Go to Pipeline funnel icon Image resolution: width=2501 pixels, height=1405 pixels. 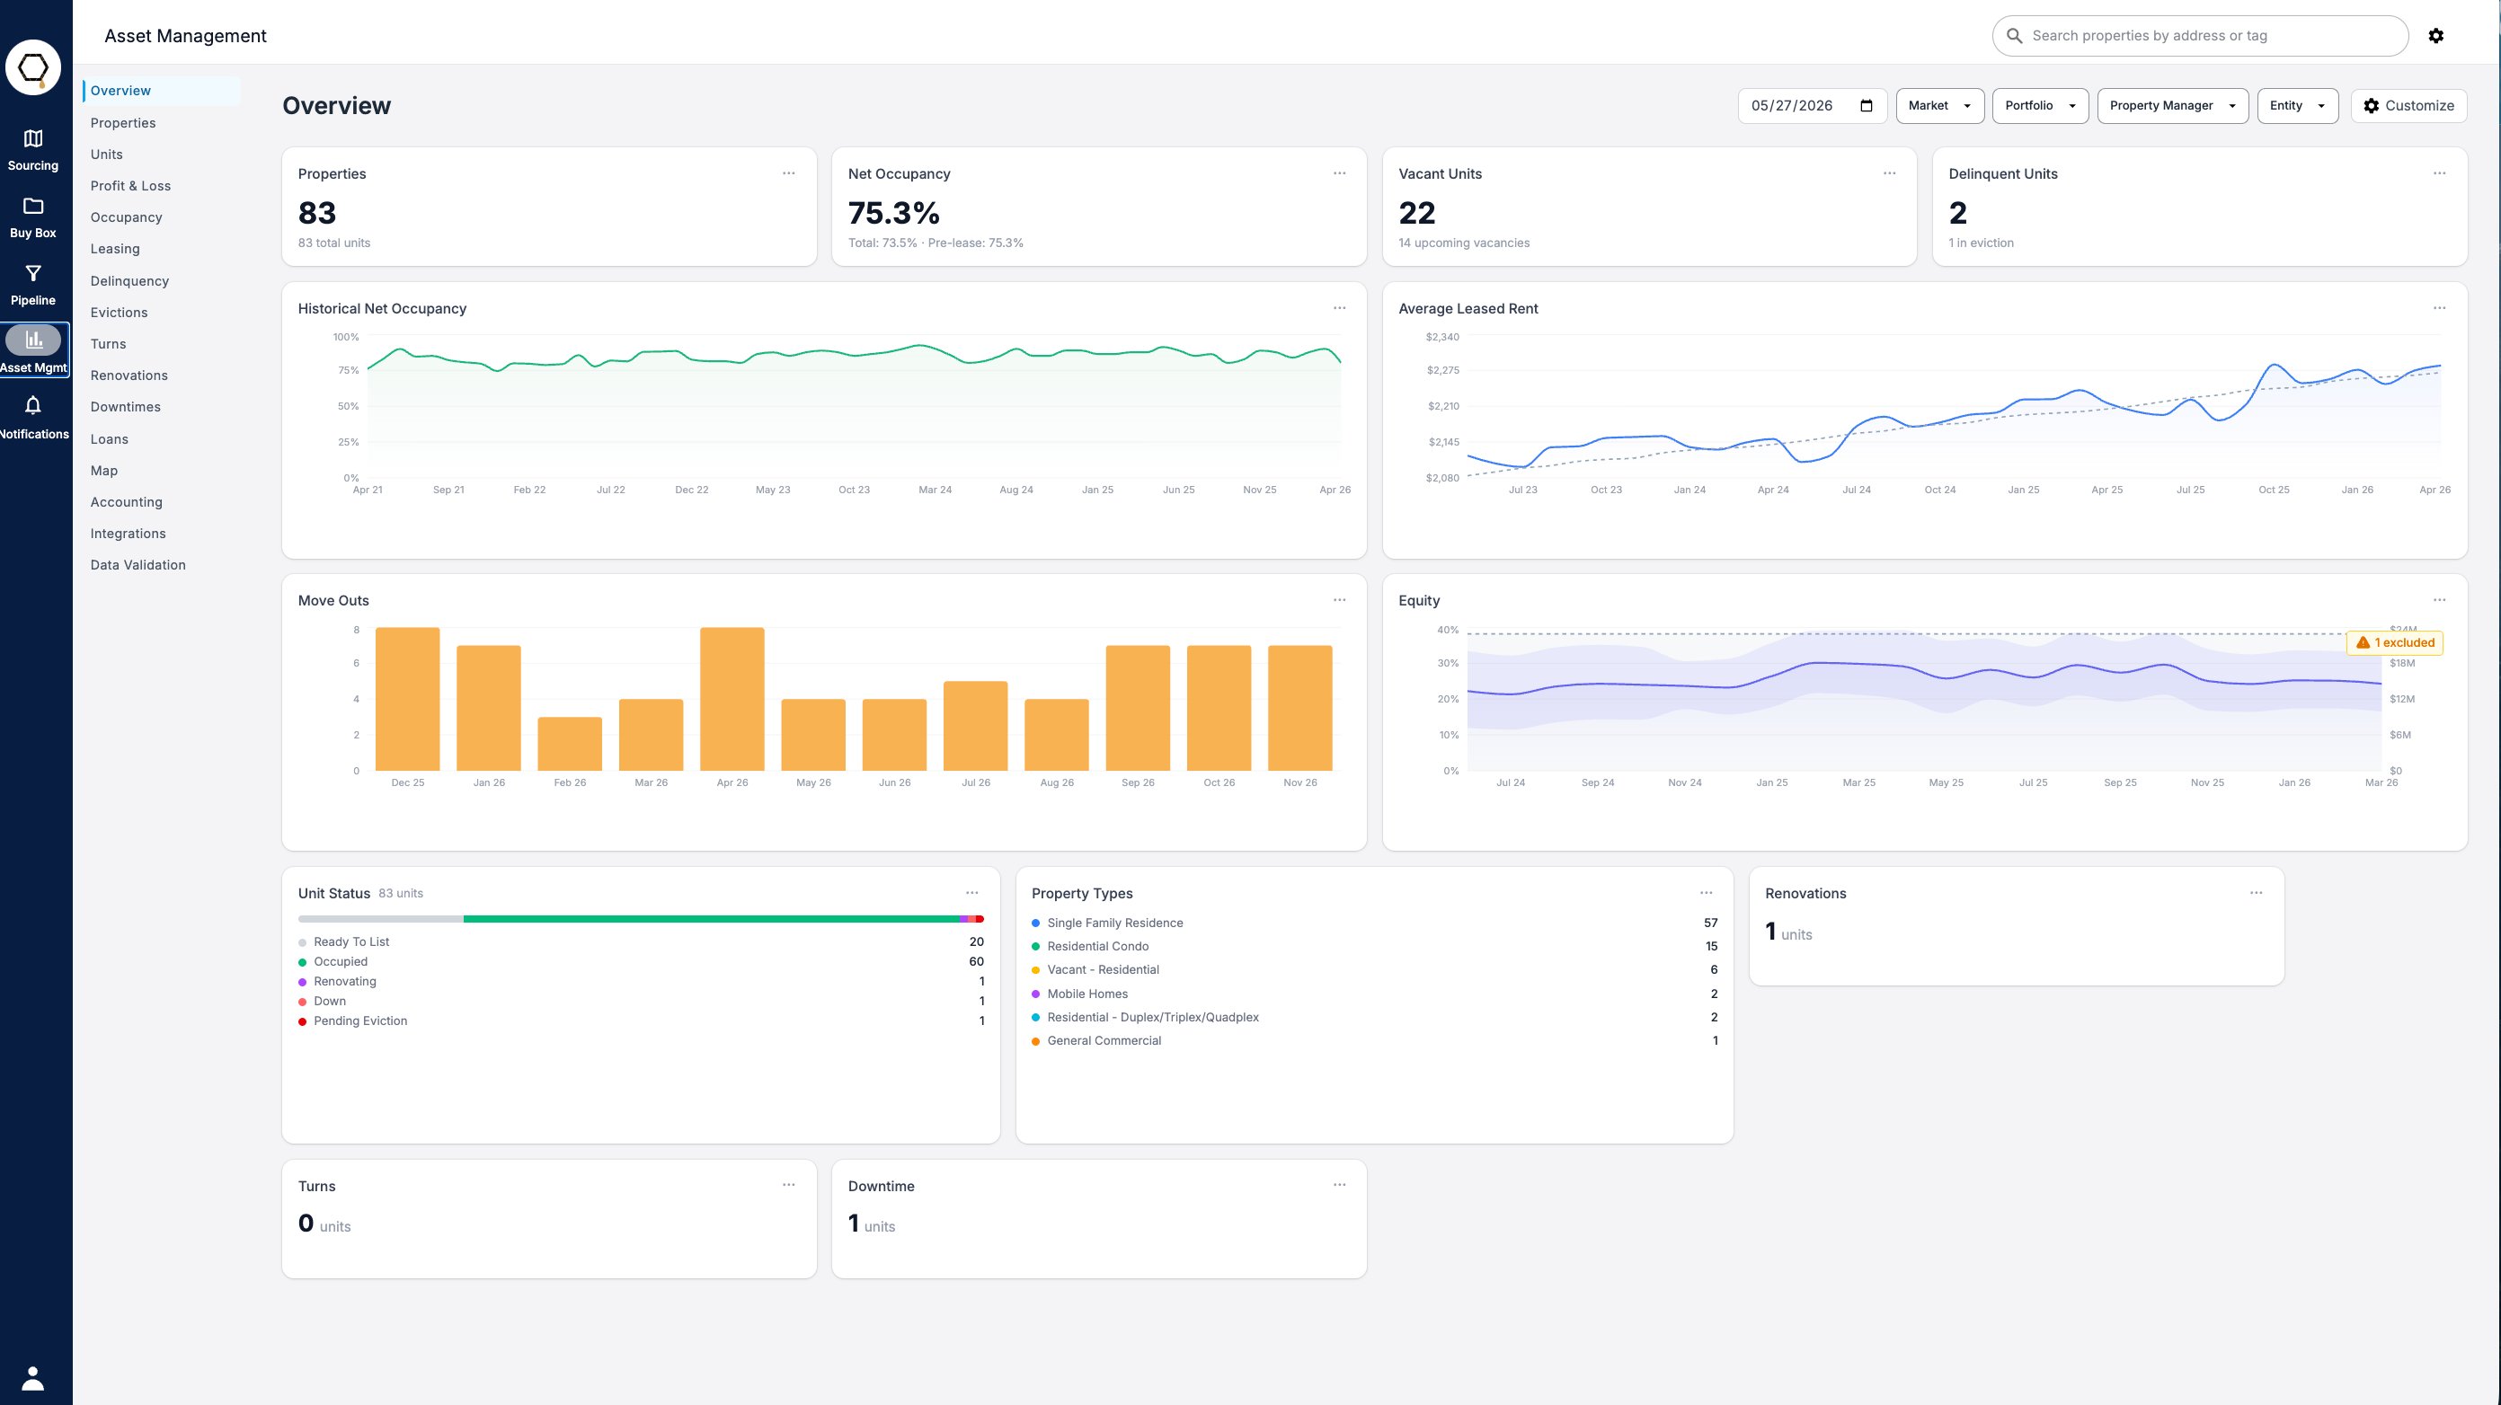[33, 274]
